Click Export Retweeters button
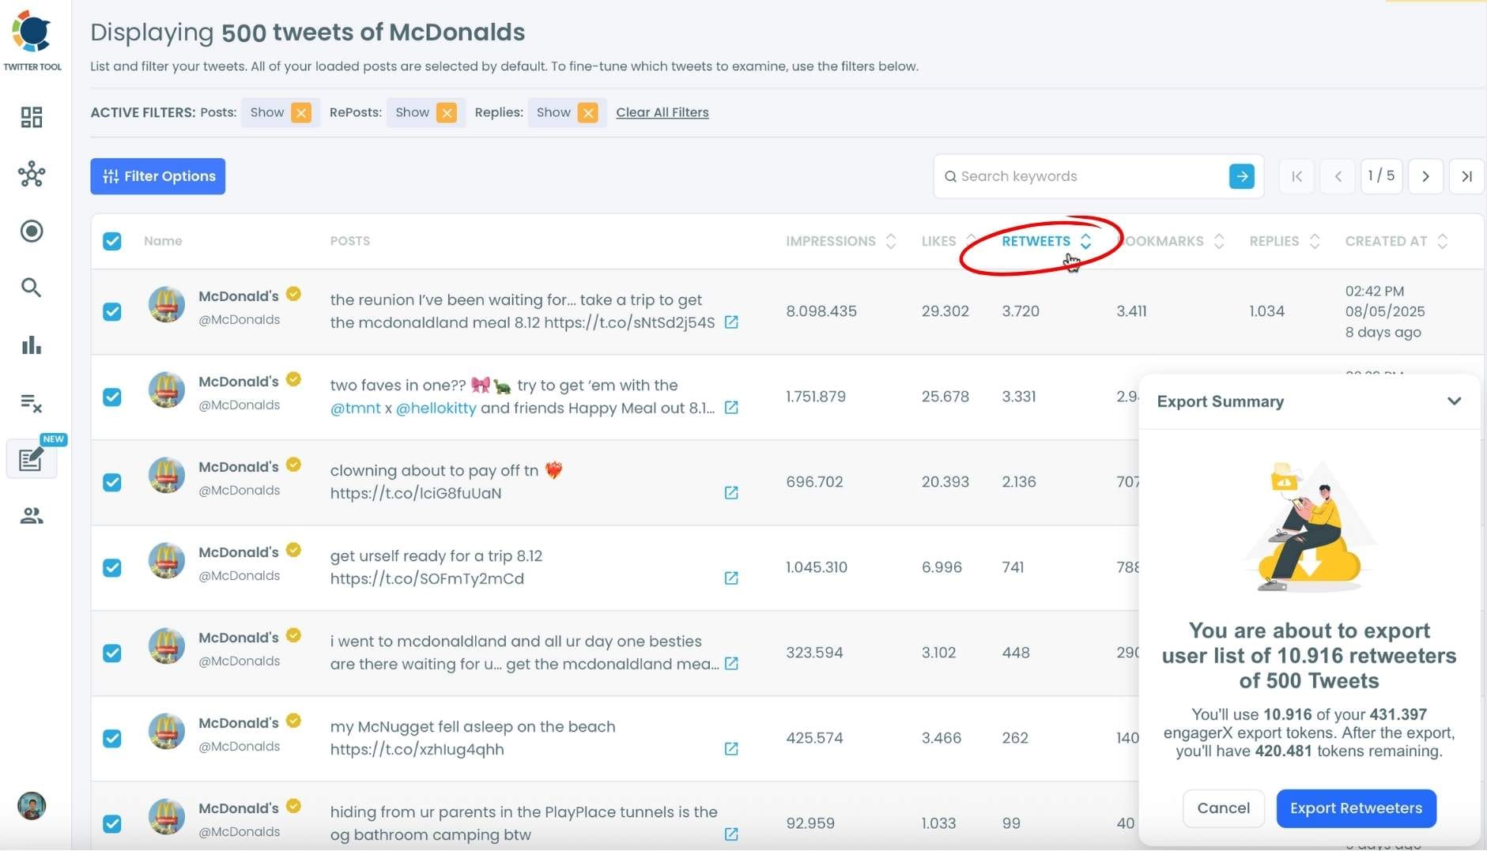Screen dimensions: 1487x851 (x=1354, y=808)
